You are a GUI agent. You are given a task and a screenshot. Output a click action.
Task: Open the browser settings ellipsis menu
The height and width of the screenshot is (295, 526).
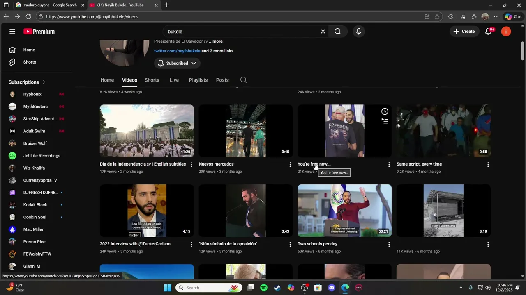point(496,17)
